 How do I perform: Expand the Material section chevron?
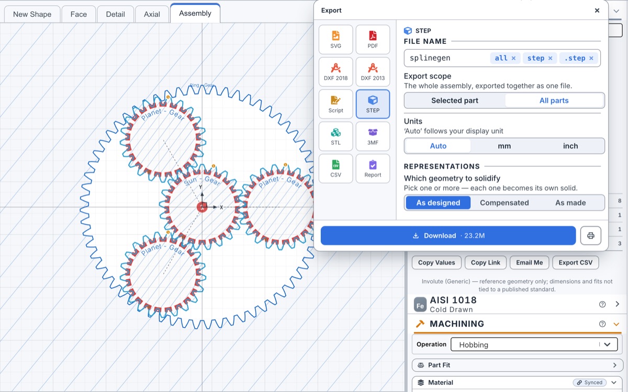pos(615,383)
